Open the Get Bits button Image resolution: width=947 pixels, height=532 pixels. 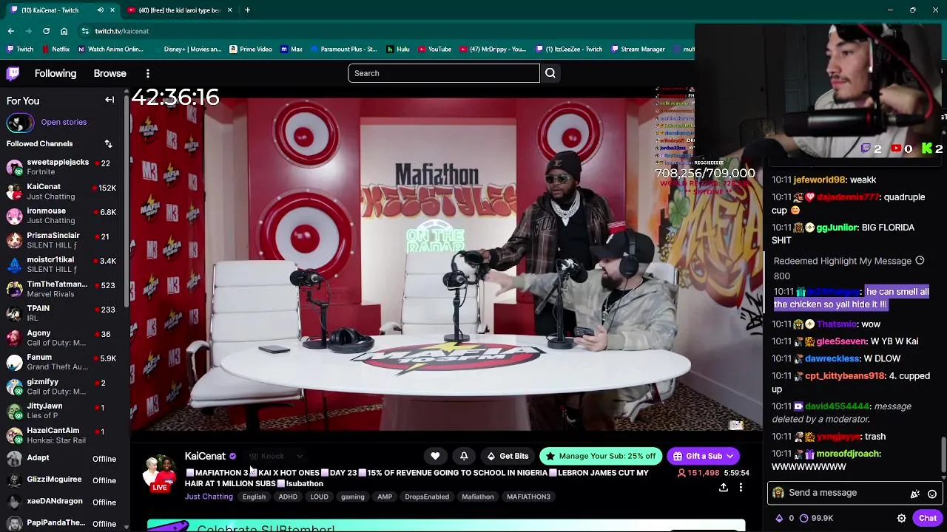[508, 456]
